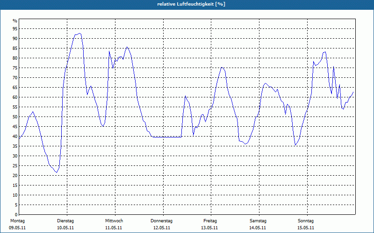Viewport: 374px width, 233px height.
Task: Click the '65' y-axis label
Action: tap(15, 88)
